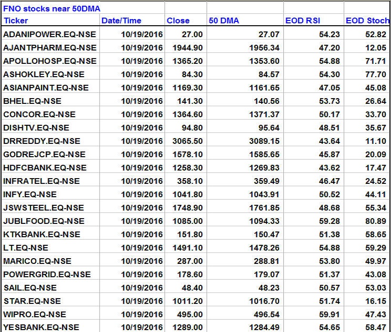Select the 50 DMA column header
The height and width of the screenshot is (332, 391).
point(224,20)
